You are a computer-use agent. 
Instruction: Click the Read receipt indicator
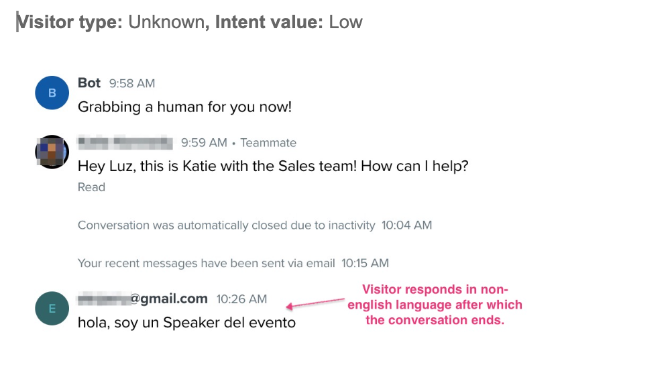tap(91, 187)
